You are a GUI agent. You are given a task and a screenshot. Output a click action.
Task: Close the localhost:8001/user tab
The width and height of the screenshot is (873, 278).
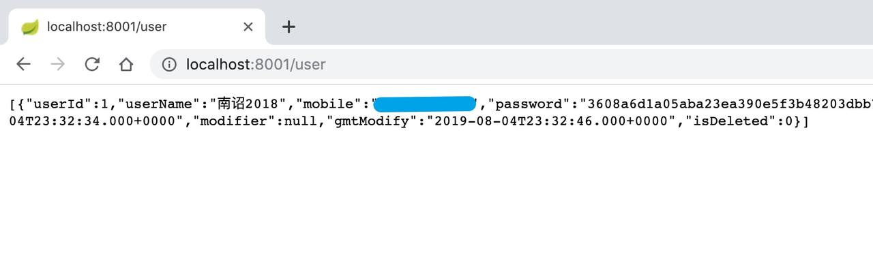tap(248, 27)
